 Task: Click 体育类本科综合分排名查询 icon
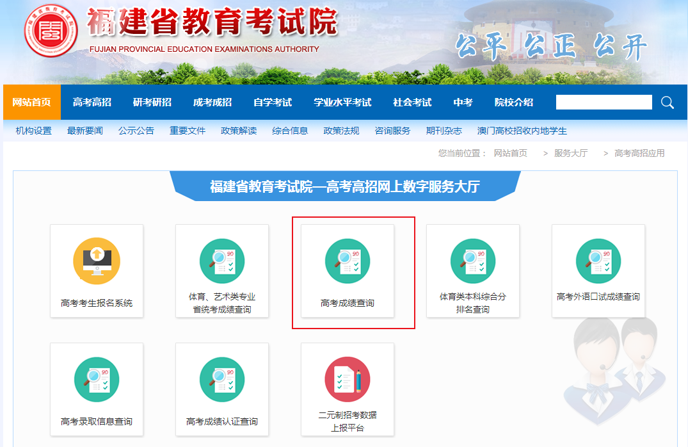pyautogui.click(x=473, y=261)
